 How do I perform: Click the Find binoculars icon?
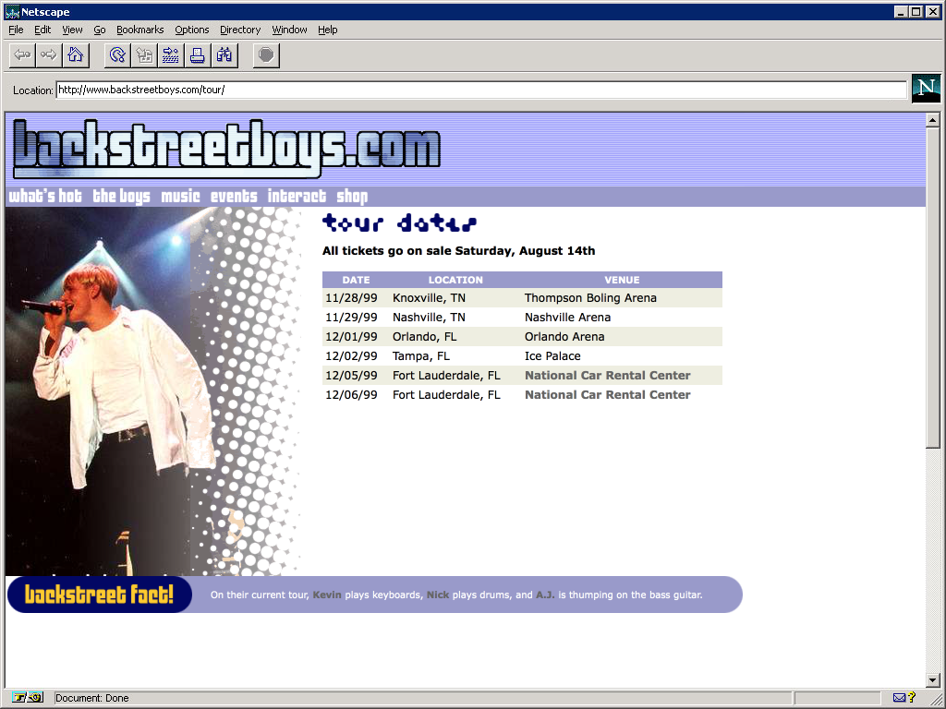(224, 54)
